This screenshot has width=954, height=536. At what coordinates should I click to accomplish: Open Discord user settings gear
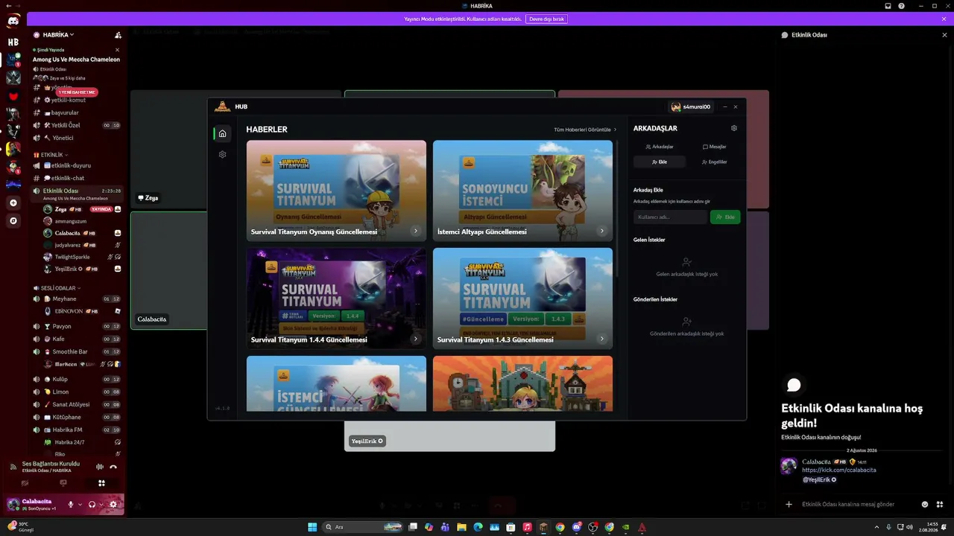(x=113, y=504)
